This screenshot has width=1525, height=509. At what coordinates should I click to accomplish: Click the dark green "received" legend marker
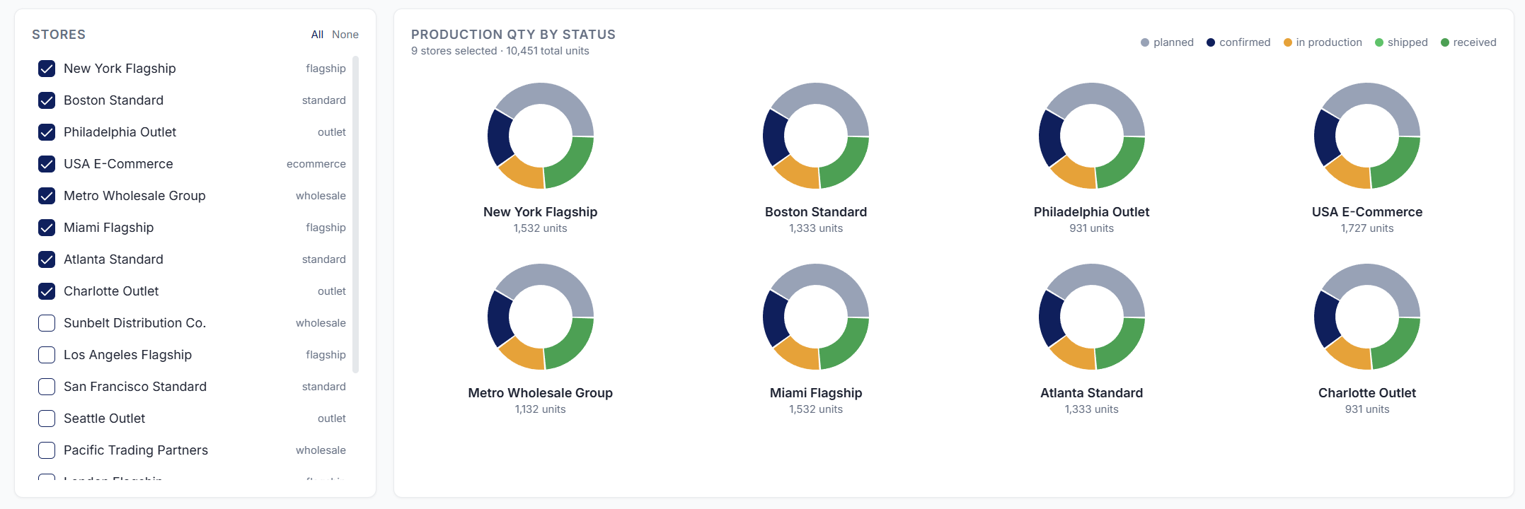point(1446,42)
